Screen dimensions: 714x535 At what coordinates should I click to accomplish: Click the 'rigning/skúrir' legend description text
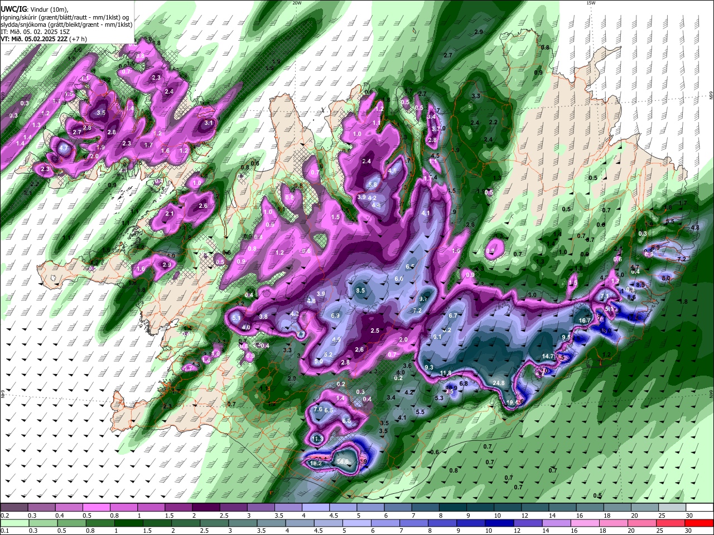pos(19,17)
